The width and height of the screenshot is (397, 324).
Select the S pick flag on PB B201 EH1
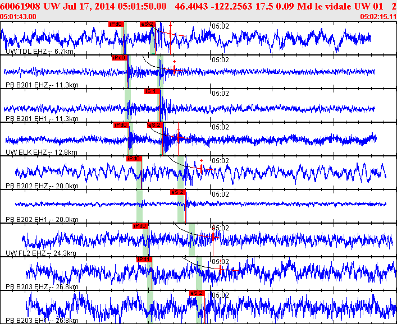point(152,91)
